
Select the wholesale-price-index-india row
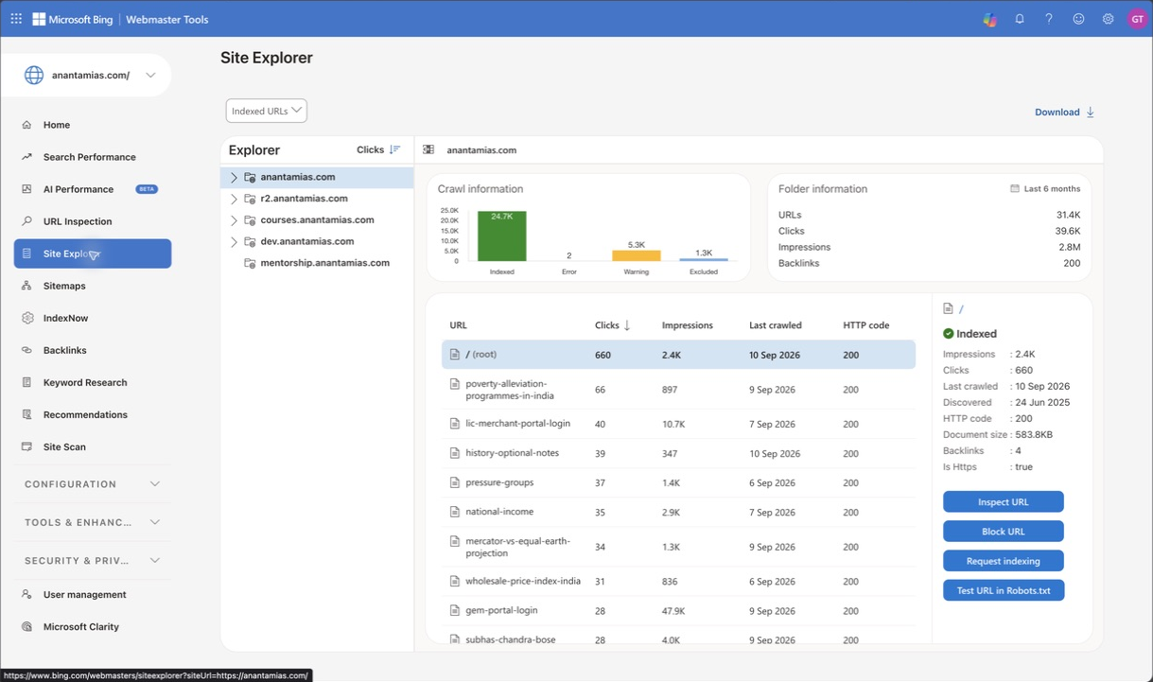(678, 582)
